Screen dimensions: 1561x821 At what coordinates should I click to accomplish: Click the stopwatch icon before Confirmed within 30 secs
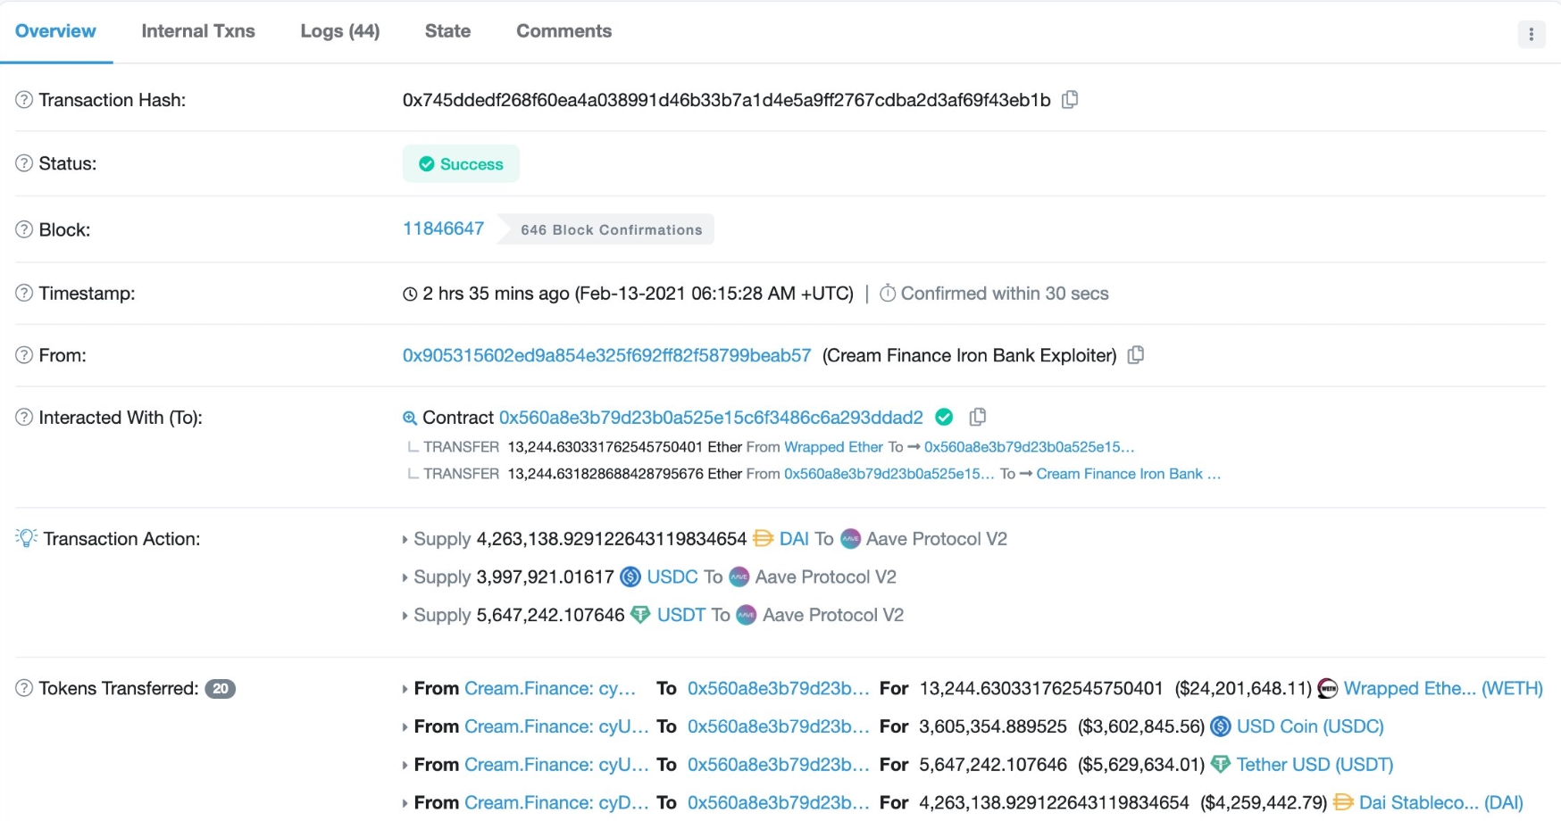point(888,293)
